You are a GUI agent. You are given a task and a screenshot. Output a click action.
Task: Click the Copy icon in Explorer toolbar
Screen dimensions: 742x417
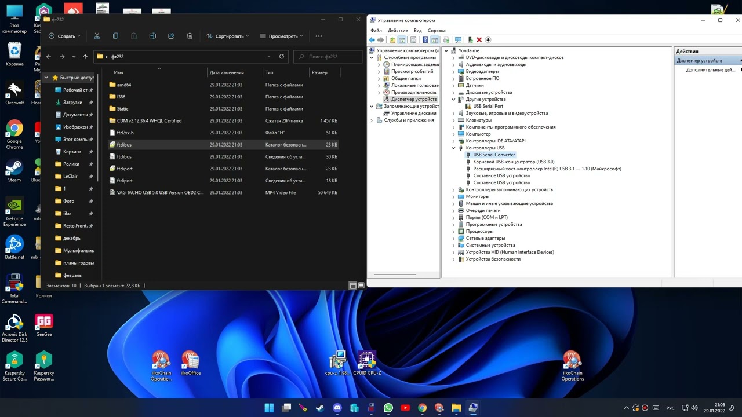point(115,36)
